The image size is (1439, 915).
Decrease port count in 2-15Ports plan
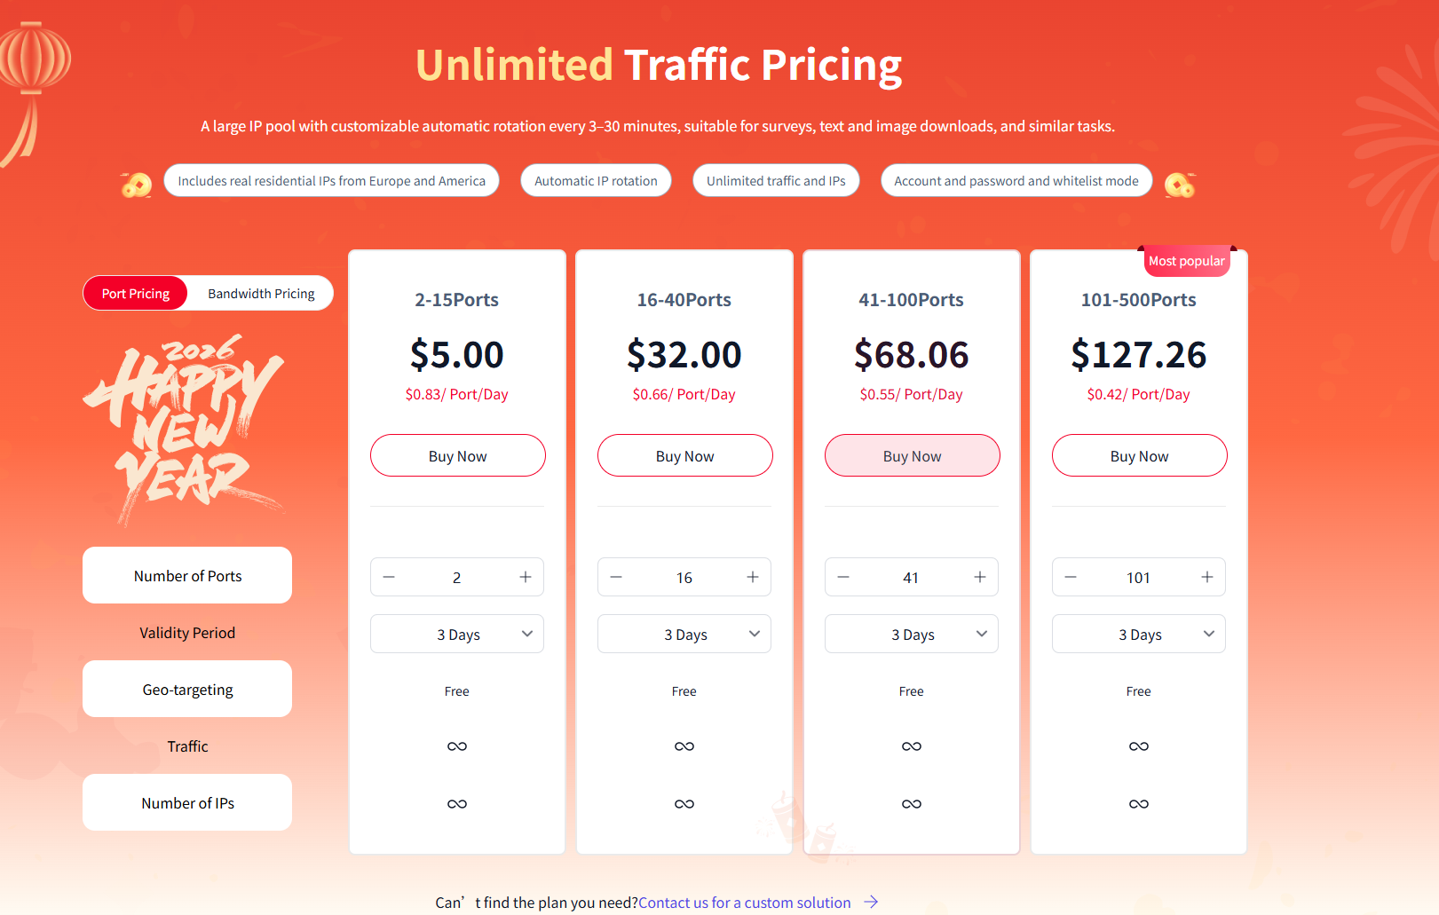(389, 577)
